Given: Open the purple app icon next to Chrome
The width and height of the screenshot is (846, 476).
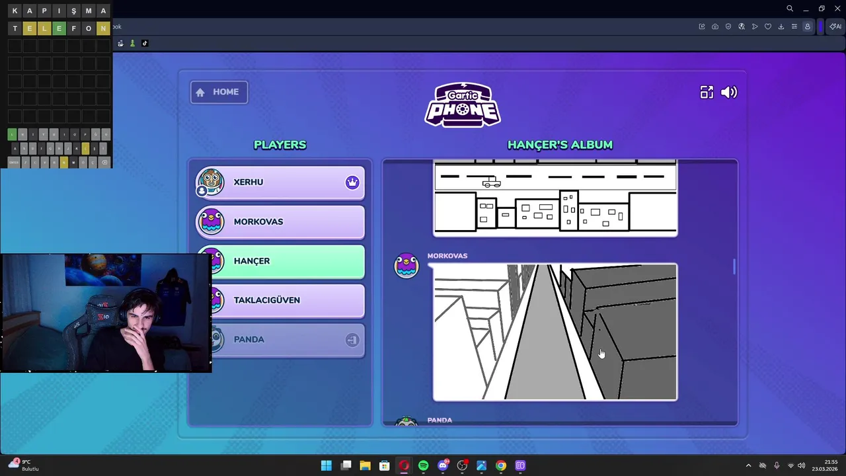Looking at the screenshot, I should point(520,465).
